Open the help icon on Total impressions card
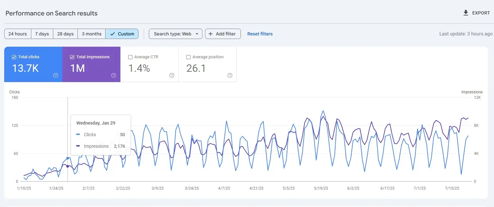This screenshot has width=494, height=207. pos(113,75)
